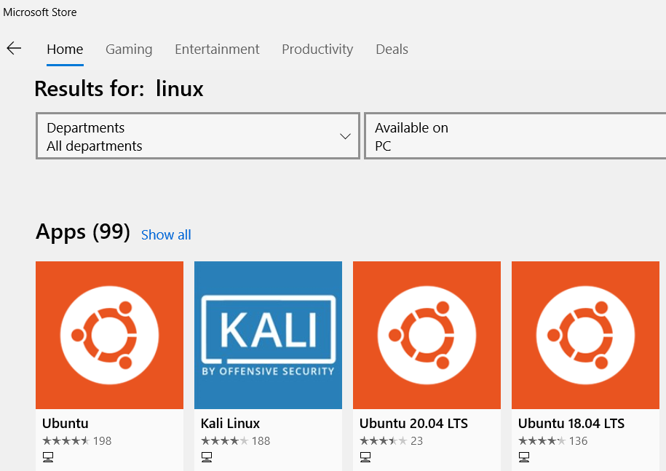Image resolution: width=666 pixels, height=471 pixels.
Task: Click the Microsoft Store window title
Action: (x=40, y=12)
